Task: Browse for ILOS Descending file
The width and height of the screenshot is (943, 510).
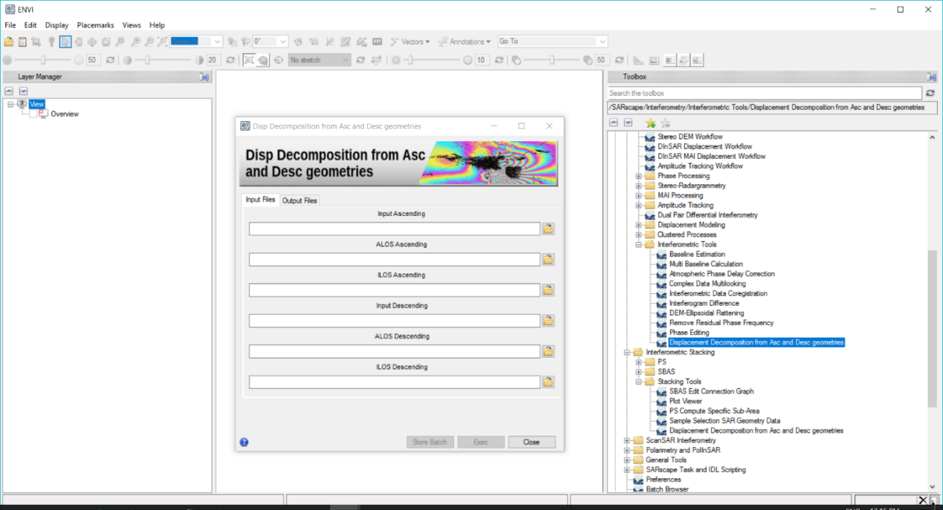Action: (548, 382)
